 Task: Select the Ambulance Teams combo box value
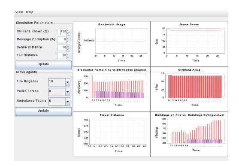click(57, 102)
